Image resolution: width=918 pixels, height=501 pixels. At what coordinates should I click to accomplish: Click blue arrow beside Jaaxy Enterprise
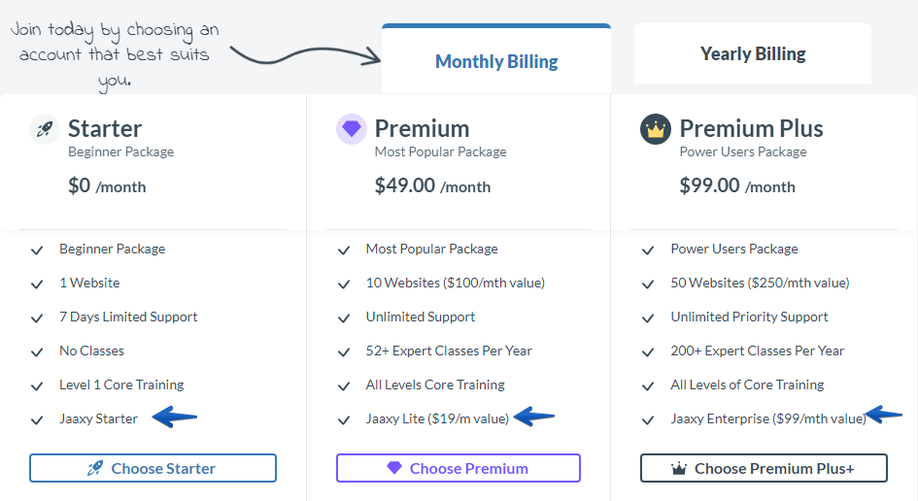pyautogui.click(x=884, y=415)
